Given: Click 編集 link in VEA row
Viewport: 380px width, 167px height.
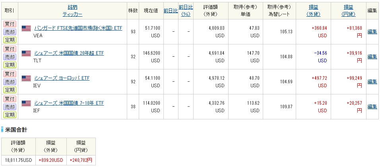Looking at the screenshot, I should click(x=372, y=32).
